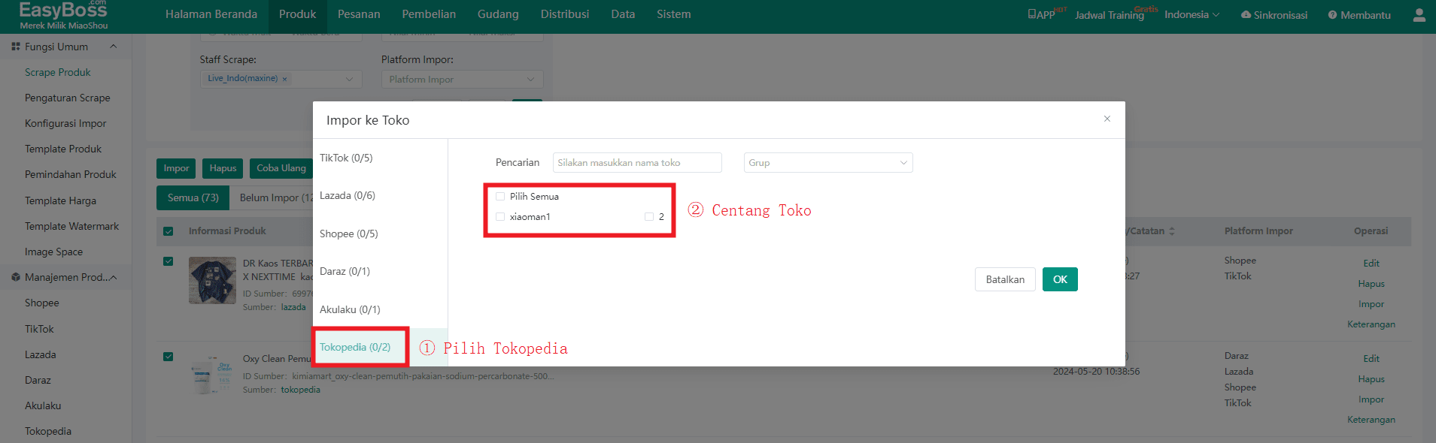Image resolution: width=1436 pixels, height=443 pixels.
Task: Open the user account avatar menu
Action: tap(1419, 15)
